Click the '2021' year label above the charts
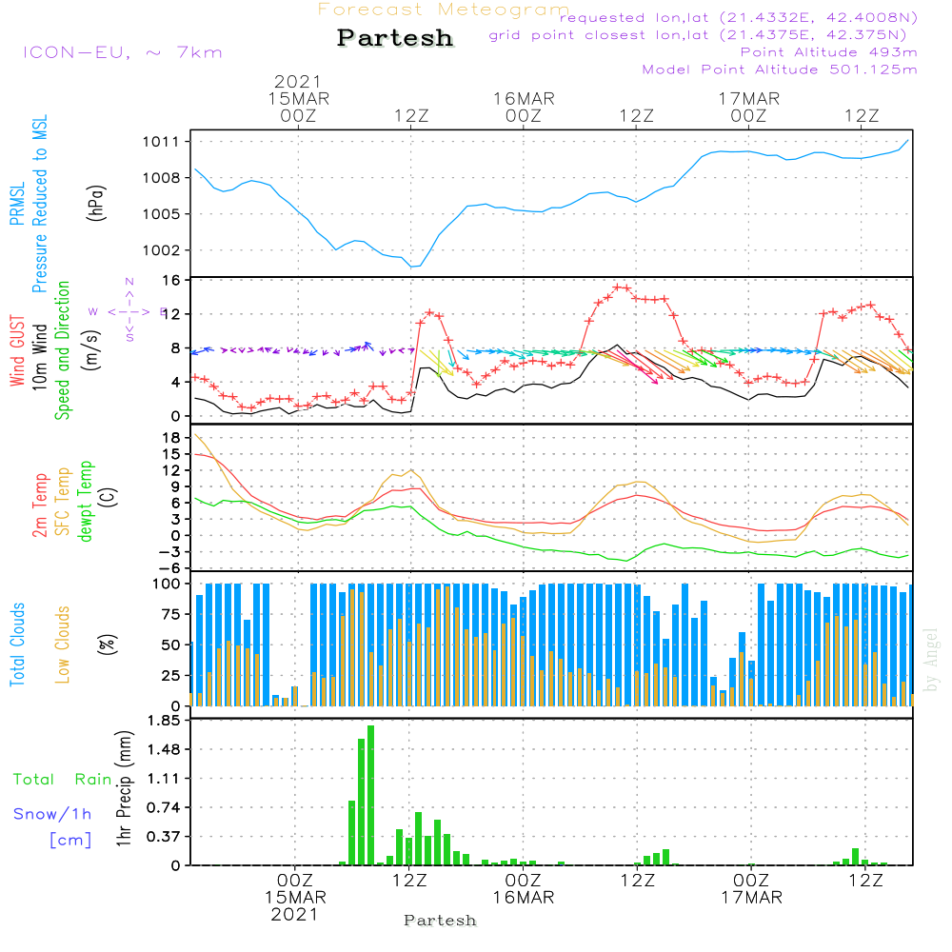This screenshot has width=952, height=952. (x=297, y=81)
